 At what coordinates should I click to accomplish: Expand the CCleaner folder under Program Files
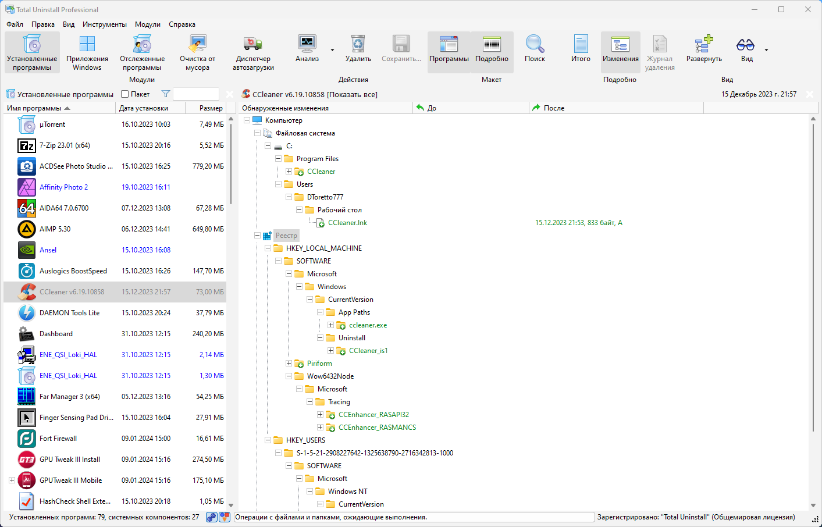289,172
